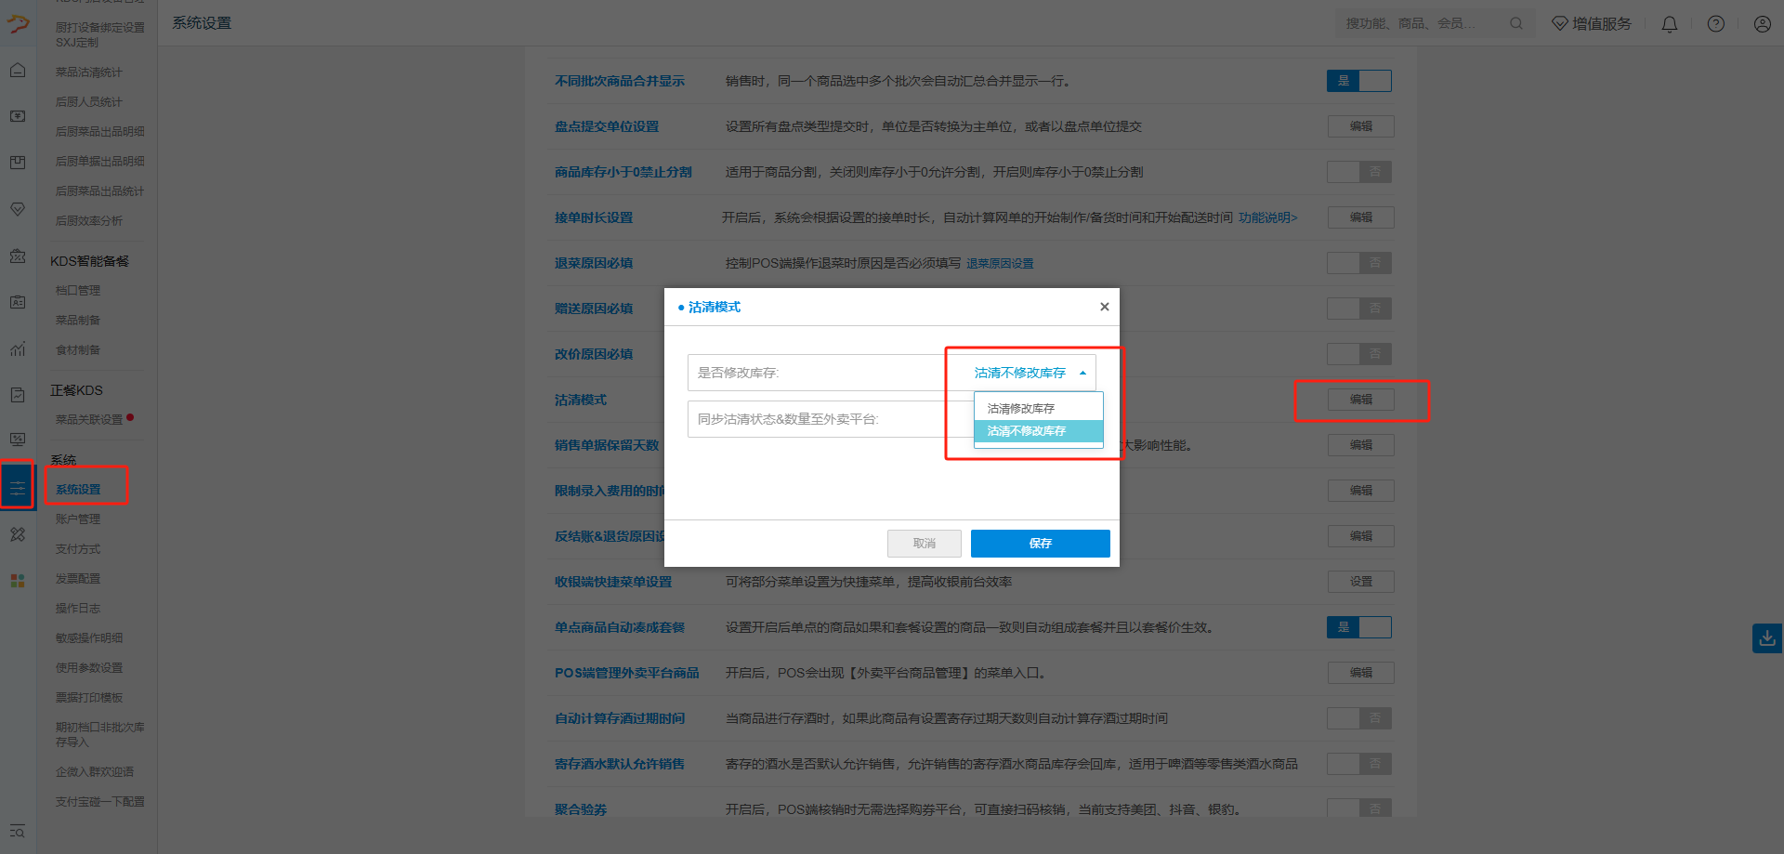Open the user account icon
The height and width of the screenshot is (854, 1784).
[x=1763, y=24]
